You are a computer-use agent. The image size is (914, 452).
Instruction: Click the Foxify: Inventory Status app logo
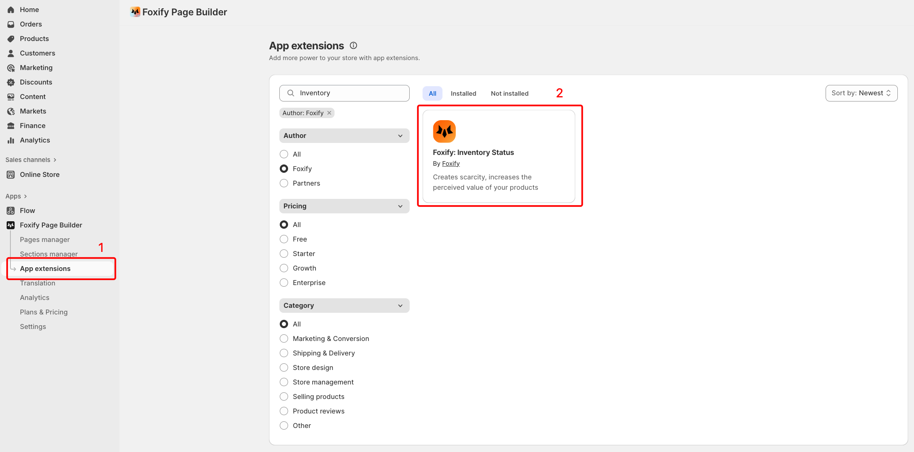pos(444,131)
